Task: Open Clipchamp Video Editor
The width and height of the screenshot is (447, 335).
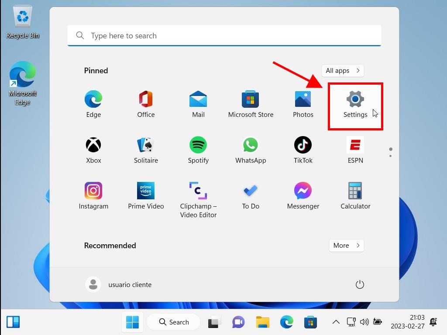Action: click(x=198, y=199)
